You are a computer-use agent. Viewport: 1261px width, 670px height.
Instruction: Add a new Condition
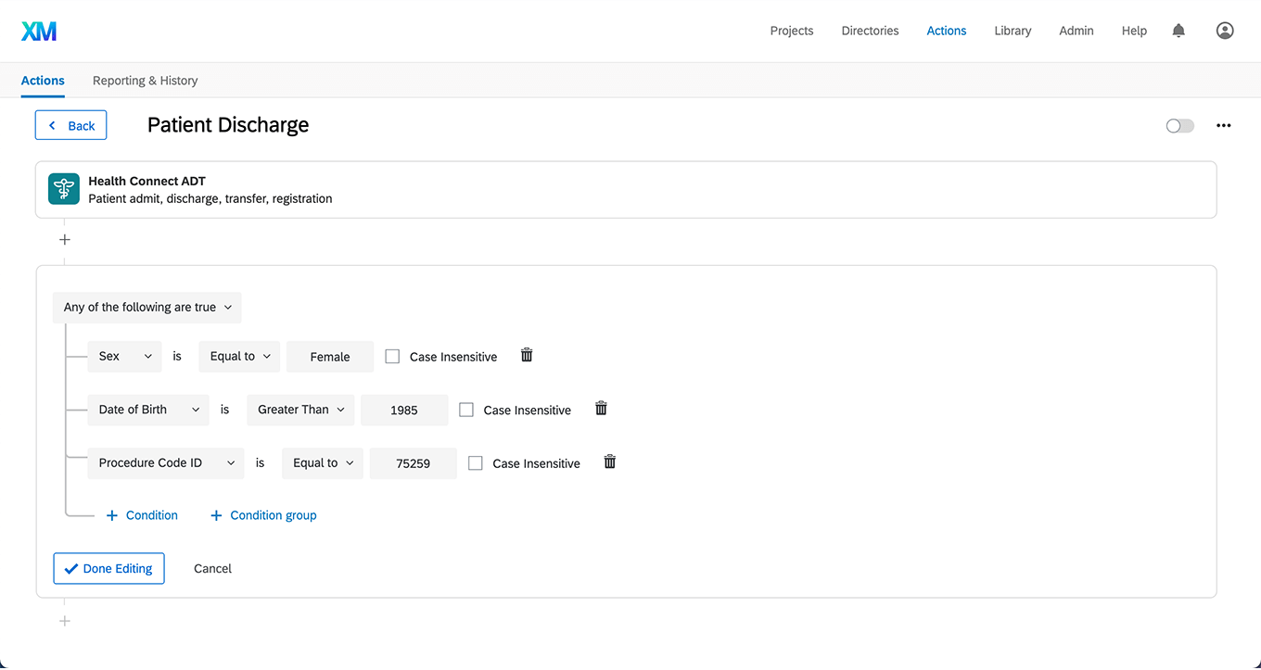[142, 515]
